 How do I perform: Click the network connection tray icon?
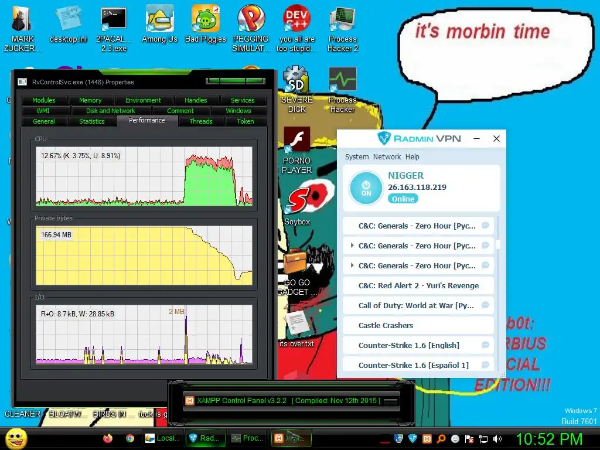coord(483,439)
